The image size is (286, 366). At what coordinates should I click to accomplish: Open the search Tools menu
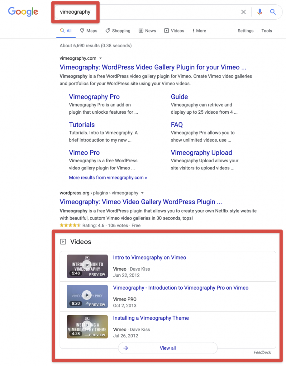(x=266, y=31)
